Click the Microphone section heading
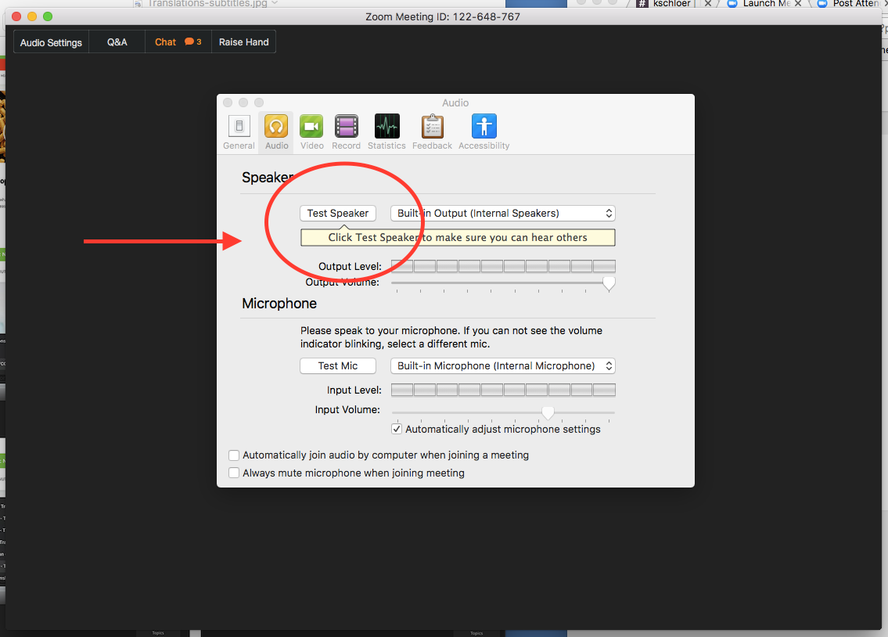Image resolution: width=888 pixels, height=637 pixels. point(279,304)
